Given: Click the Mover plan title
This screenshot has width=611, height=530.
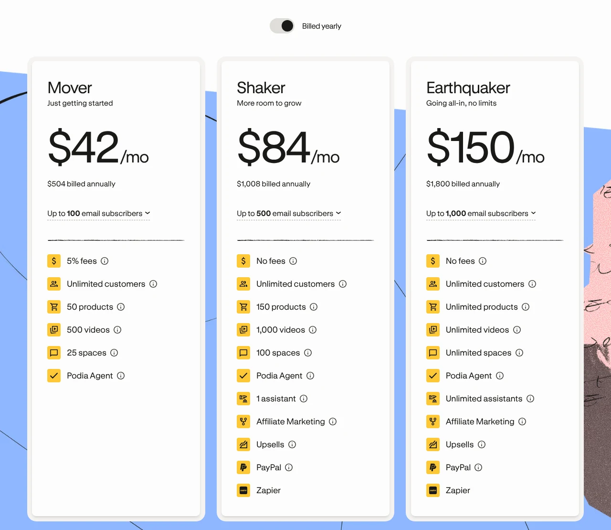Looking at the screenshot, I should coord(70,88).
